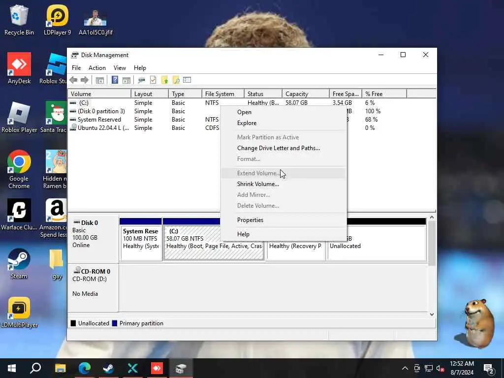The image size is (504, 378).
Task: Show hidden tray icons chevron
Action: pos(405,368)
